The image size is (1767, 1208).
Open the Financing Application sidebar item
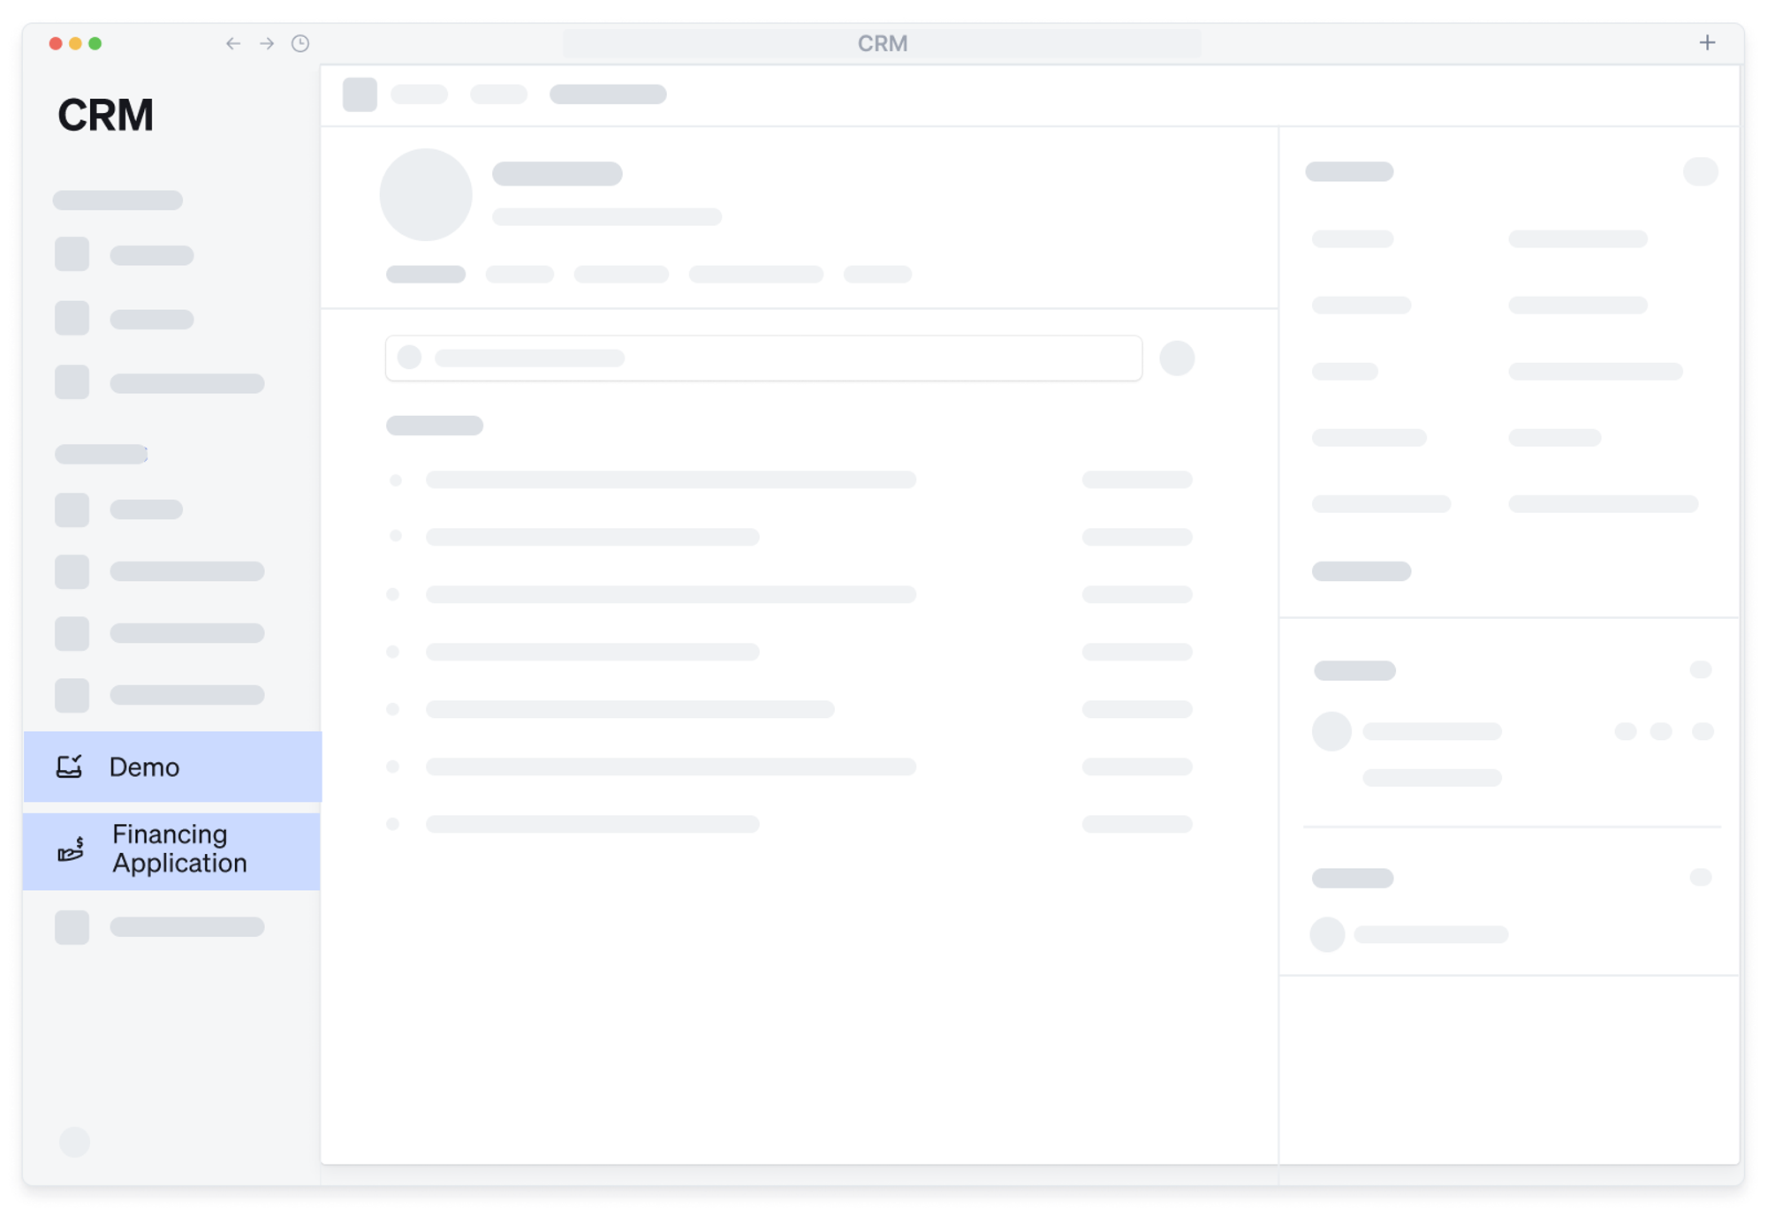pos(179,849)
